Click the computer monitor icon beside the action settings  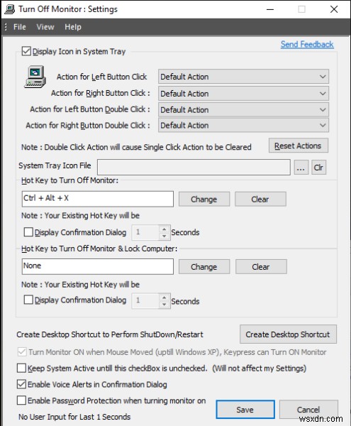pyautogui.click(x=35, y=77)
